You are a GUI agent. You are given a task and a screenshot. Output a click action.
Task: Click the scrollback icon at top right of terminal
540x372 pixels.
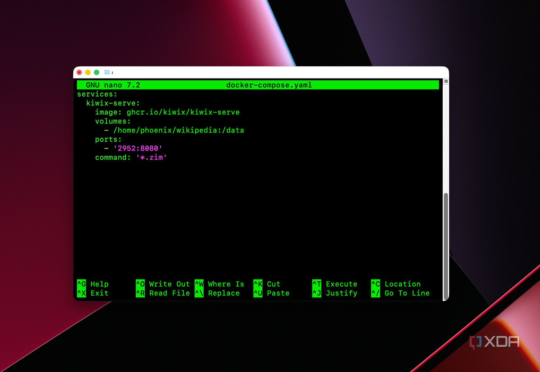coord(446,81)
